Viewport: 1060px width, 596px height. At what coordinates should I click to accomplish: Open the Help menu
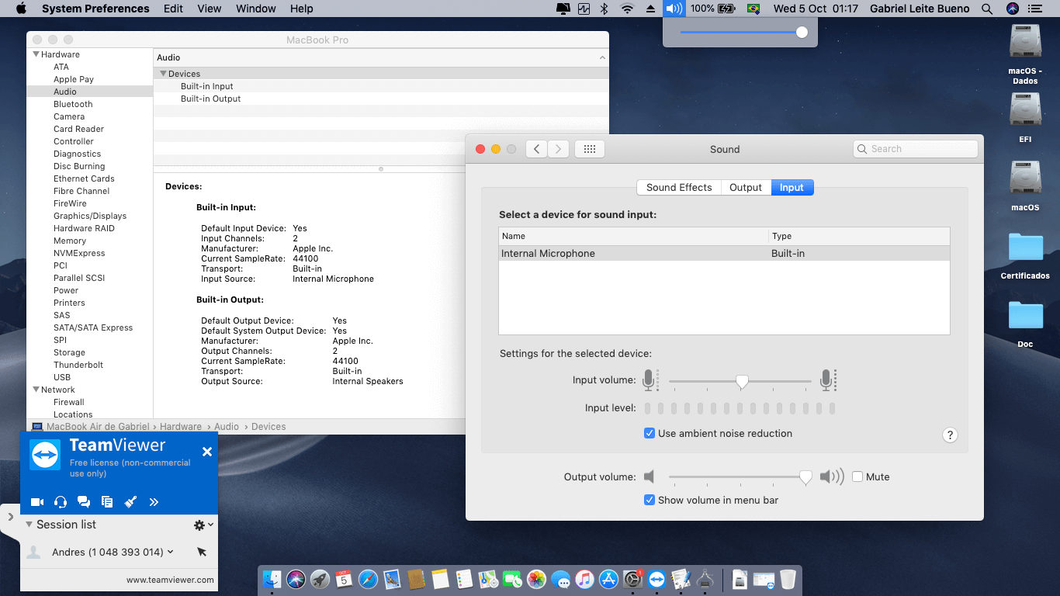pos(302,9)
